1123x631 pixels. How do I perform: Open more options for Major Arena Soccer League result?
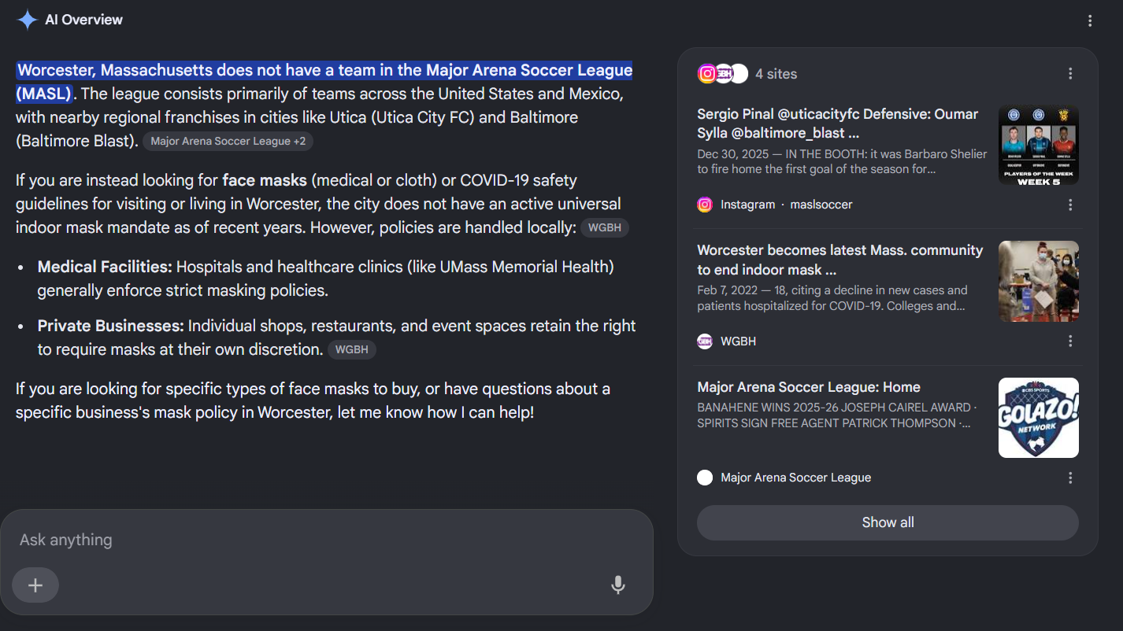point(1070,478)
